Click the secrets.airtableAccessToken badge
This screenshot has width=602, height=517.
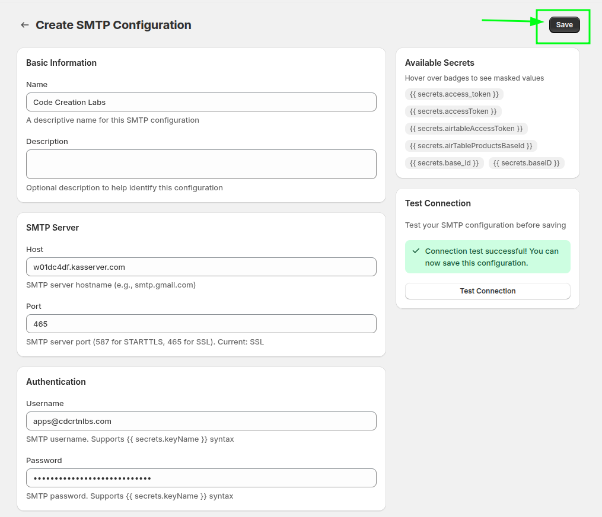pyautogui.click(x=466, y=129)
